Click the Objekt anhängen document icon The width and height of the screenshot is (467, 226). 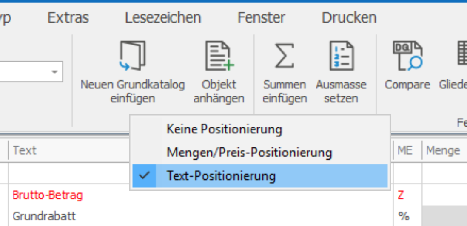click(x=219, y=56)
